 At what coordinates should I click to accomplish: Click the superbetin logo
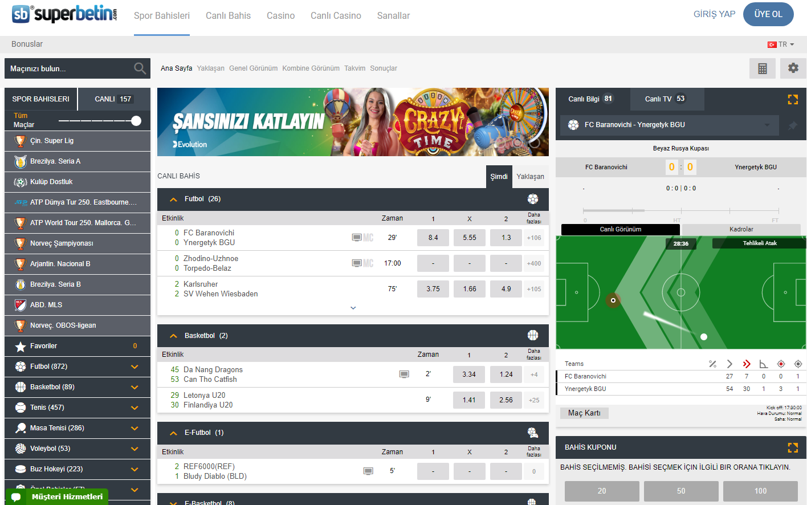[64, 14]
